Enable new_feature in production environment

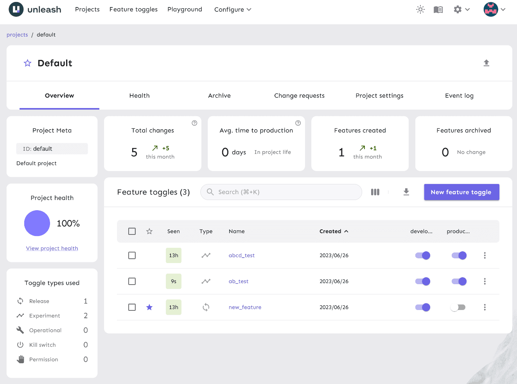[x=458, y=307]
